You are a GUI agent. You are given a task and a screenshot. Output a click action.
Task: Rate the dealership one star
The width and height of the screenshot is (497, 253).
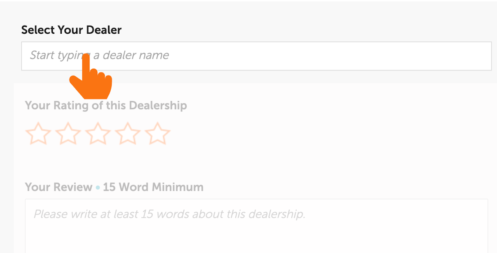click(x=38, y=134)
